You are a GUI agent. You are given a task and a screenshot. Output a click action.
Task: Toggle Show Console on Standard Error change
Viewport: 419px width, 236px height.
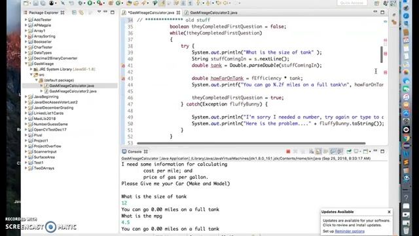click(340, 151)
